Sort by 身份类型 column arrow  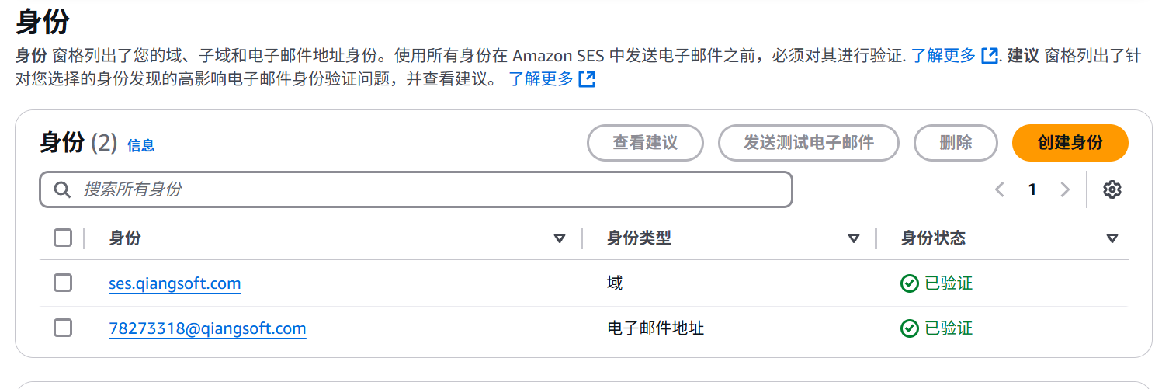click(854, 238)
